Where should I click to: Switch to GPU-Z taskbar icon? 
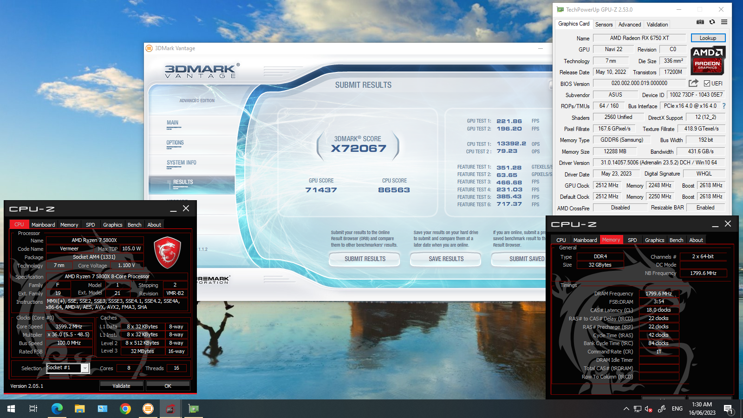pos(194,409)
